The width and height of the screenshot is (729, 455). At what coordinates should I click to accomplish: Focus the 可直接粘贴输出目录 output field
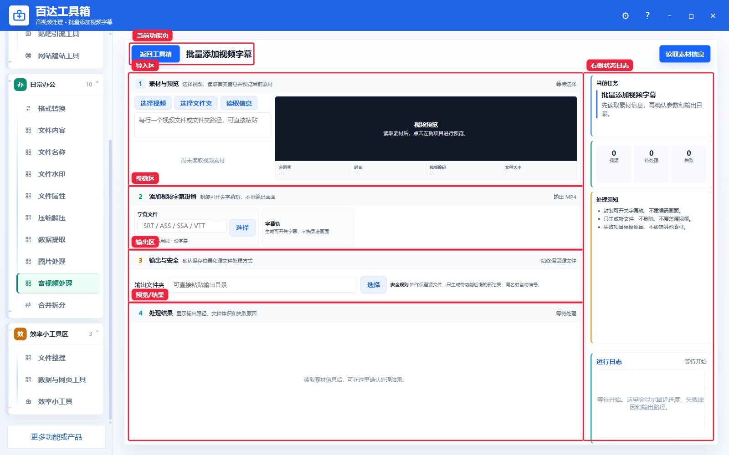click(262, 285)
